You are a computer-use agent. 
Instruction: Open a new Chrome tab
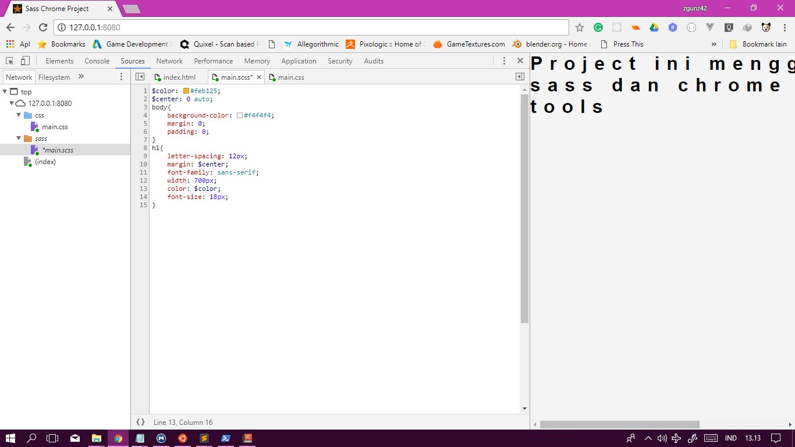tap(132, 9)
